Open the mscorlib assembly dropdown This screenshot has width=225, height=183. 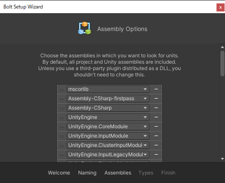click(108, 89)
